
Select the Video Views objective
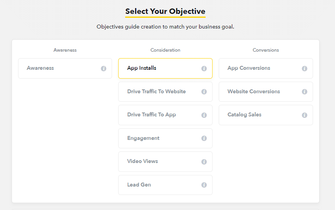165,162
